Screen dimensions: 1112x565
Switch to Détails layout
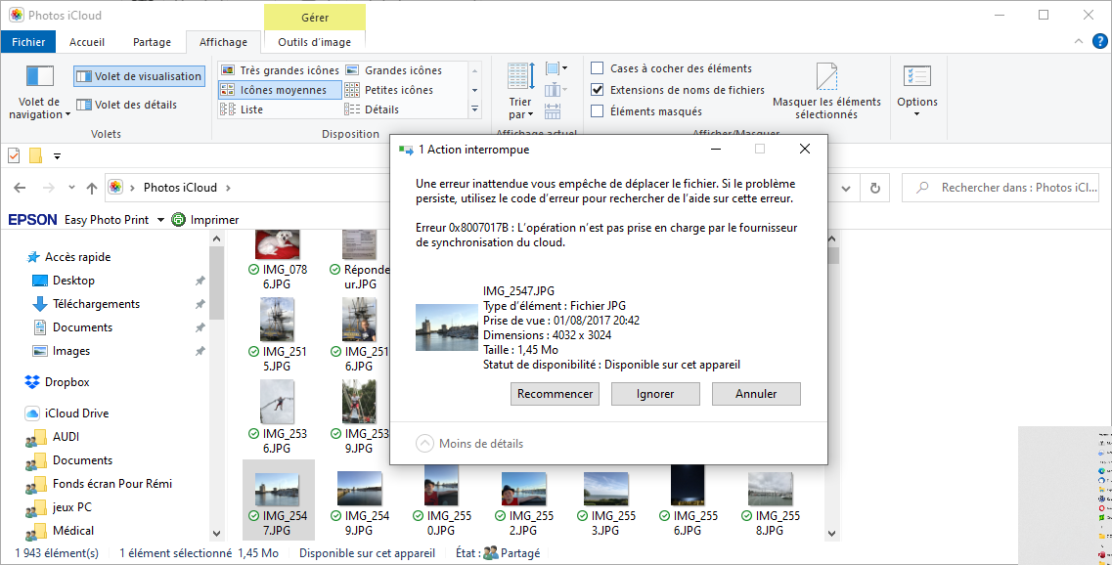373,109
